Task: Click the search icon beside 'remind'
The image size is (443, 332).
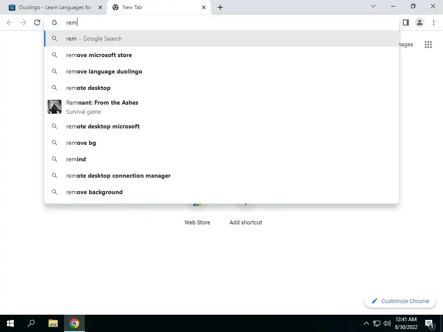Action: tap(55, 159)
